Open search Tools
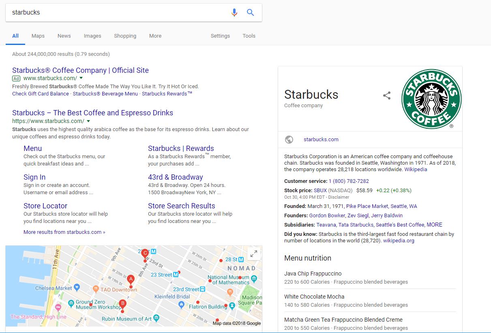This screenshot has width=491, height=333. pos(249,36)
